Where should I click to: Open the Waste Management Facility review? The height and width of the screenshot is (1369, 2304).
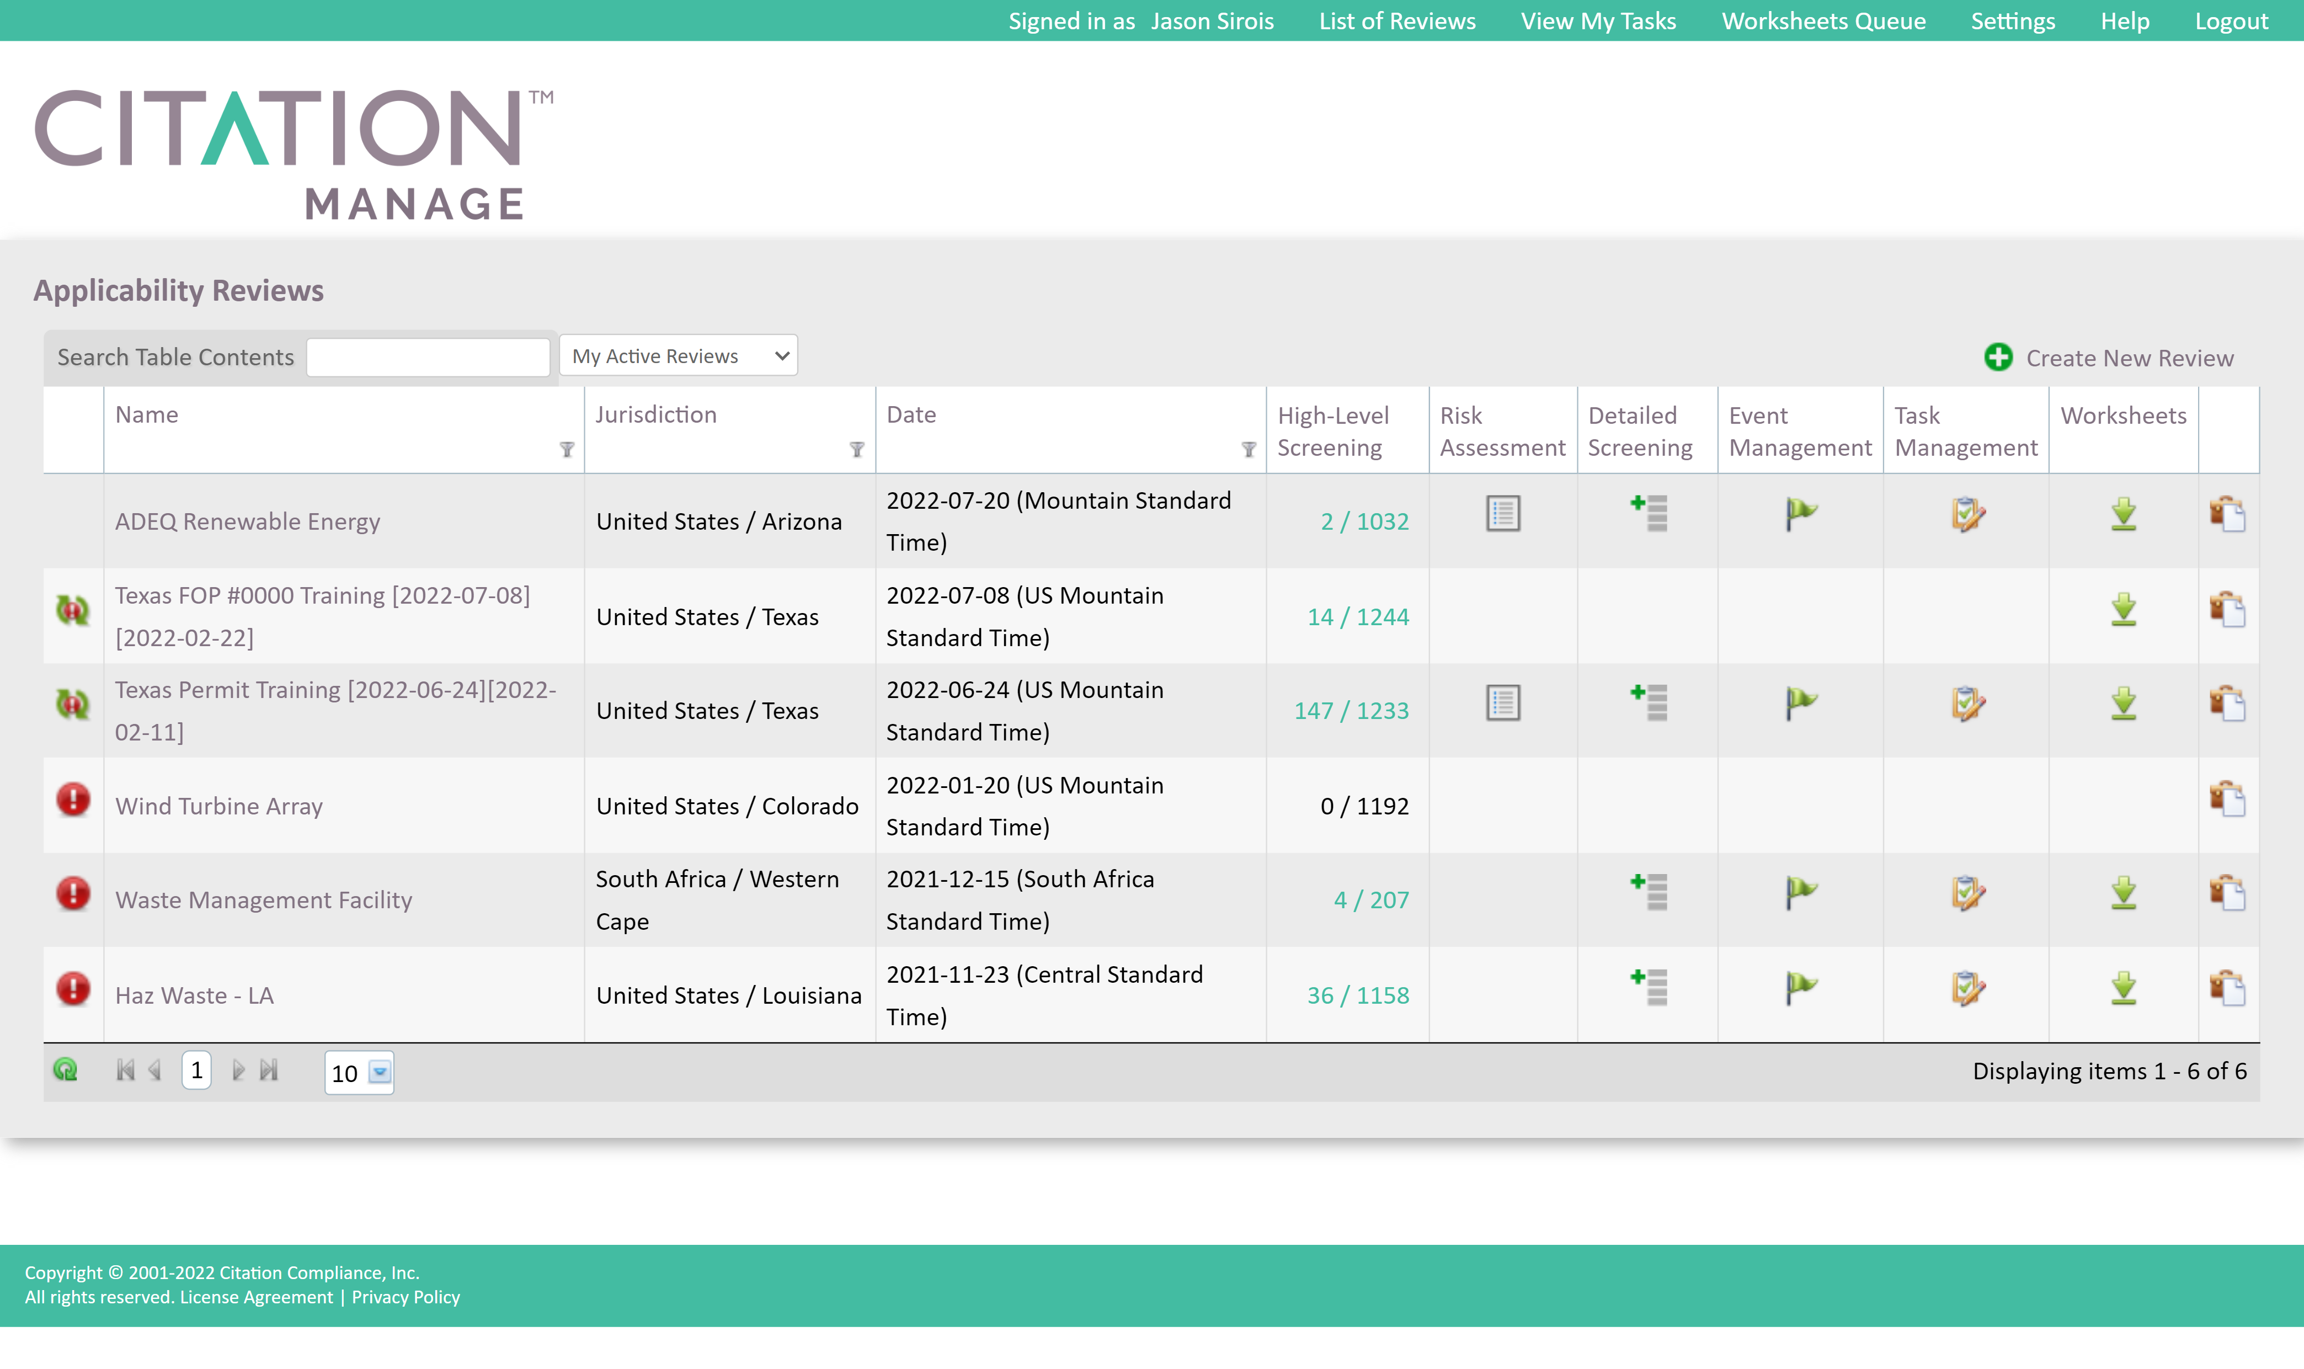264,901
